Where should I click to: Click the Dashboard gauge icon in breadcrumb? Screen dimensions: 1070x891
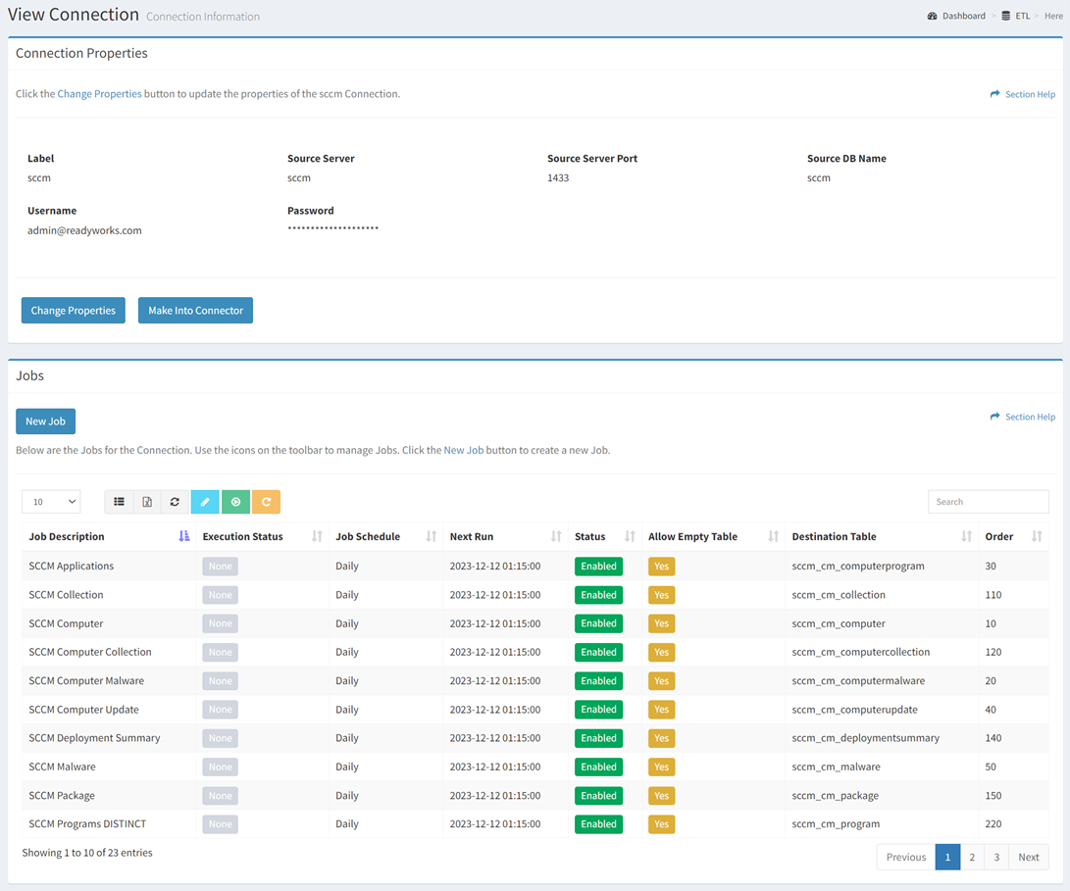point(933,15)
